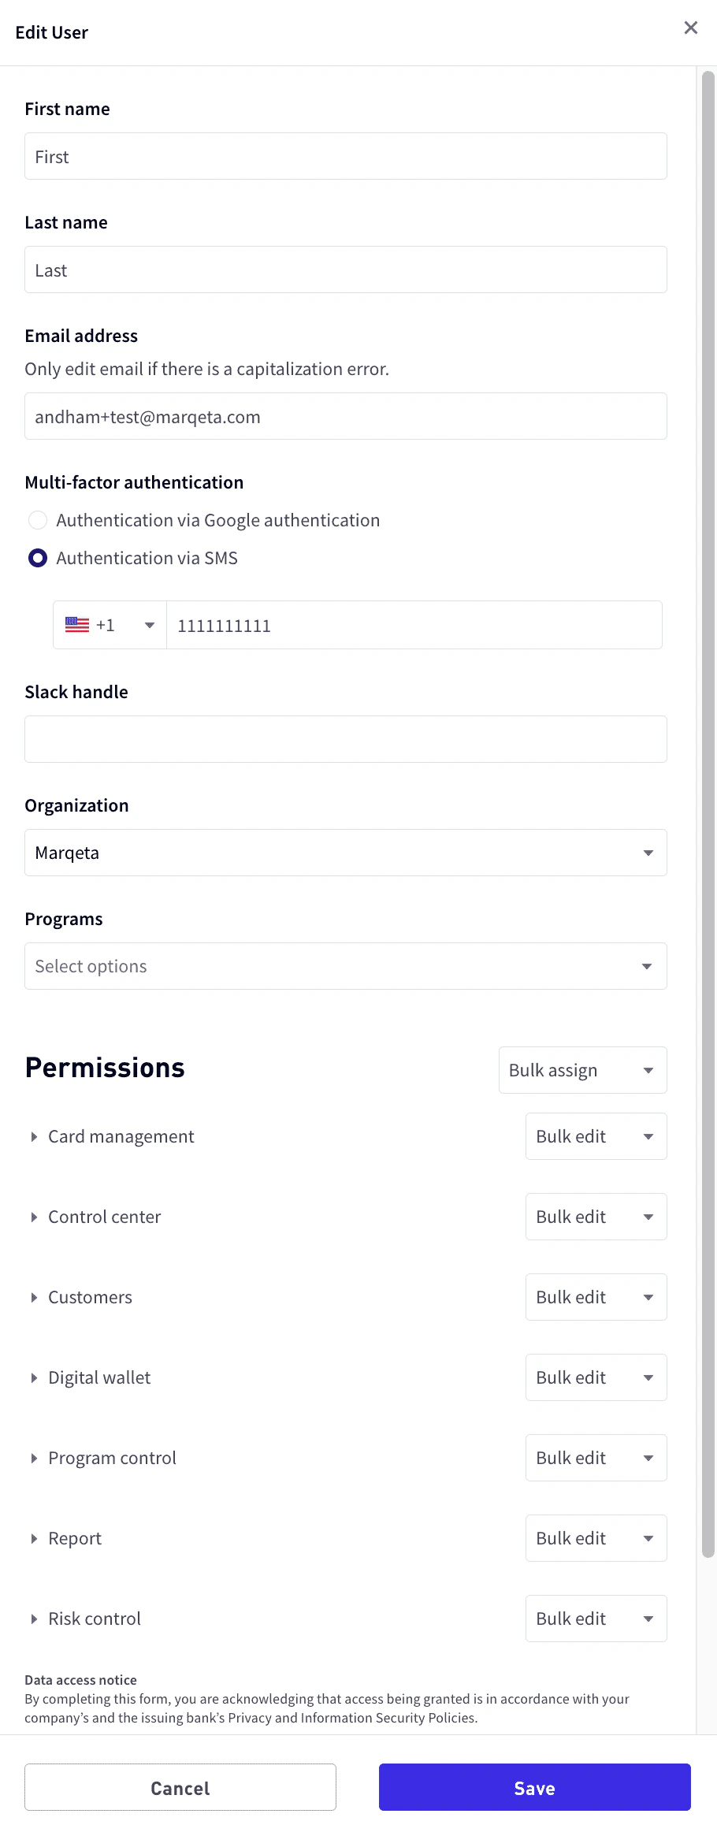Close the Edit User panel
717x1836 pixels.
[x=690, y=28]
